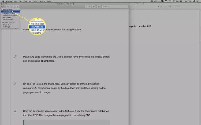Open the Wi-Fi status icon

click(174, 1)
